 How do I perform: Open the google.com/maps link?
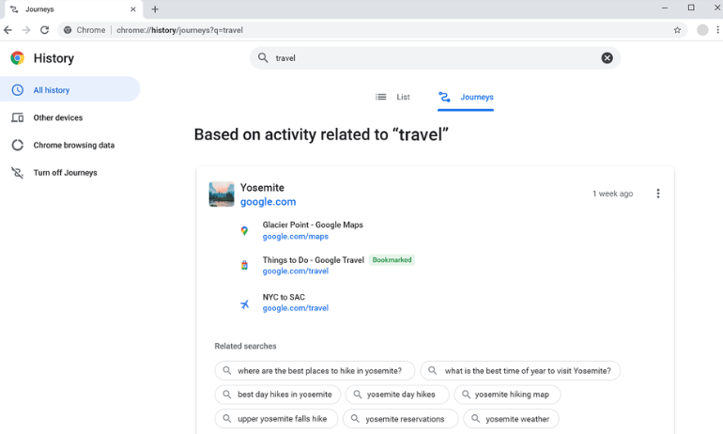click(295, 236)
